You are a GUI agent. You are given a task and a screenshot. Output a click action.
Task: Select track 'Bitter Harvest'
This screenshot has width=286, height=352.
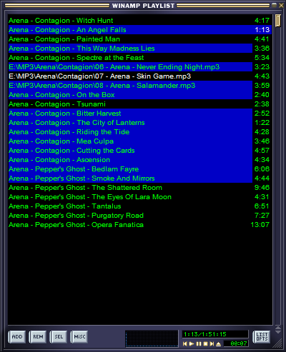pyautogui.click(x=139, y=114)
